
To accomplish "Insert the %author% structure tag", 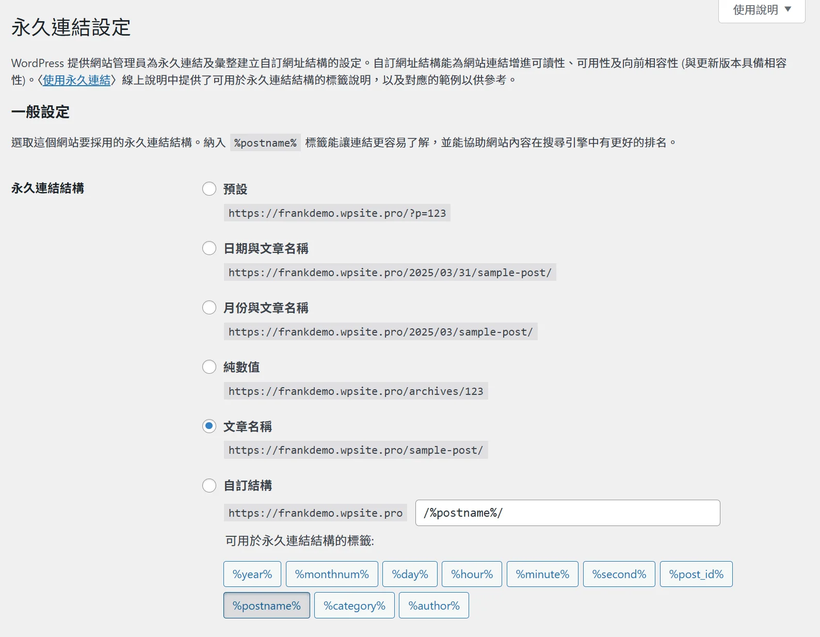I will point(434,606).
